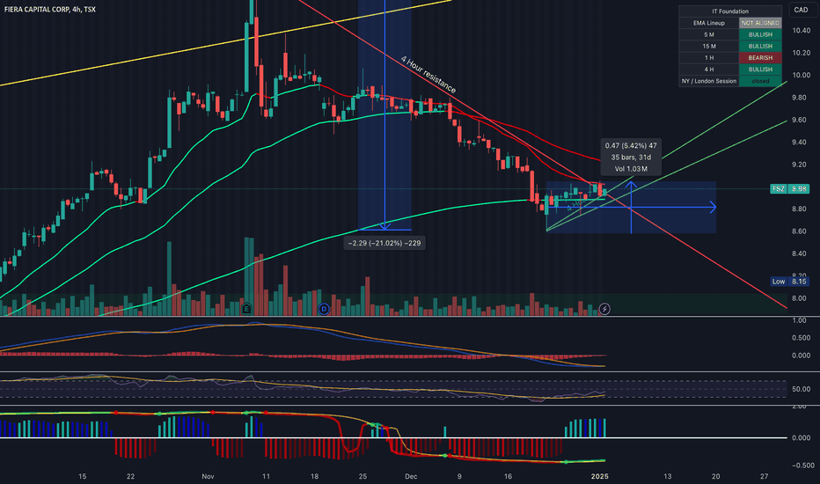The width and height of the screenshot is (820, 484).
Task: Click the '35 bars, 31d' measurement text
Action: point(631,157)
